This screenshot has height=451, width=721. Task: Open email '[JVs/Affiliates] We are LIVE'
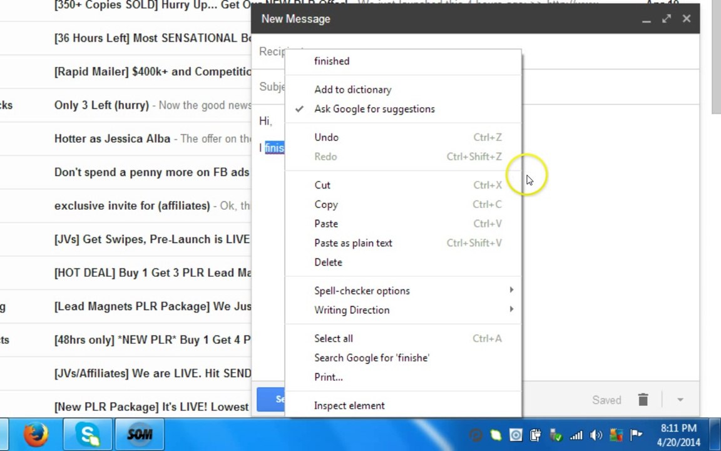click(125, 373)
